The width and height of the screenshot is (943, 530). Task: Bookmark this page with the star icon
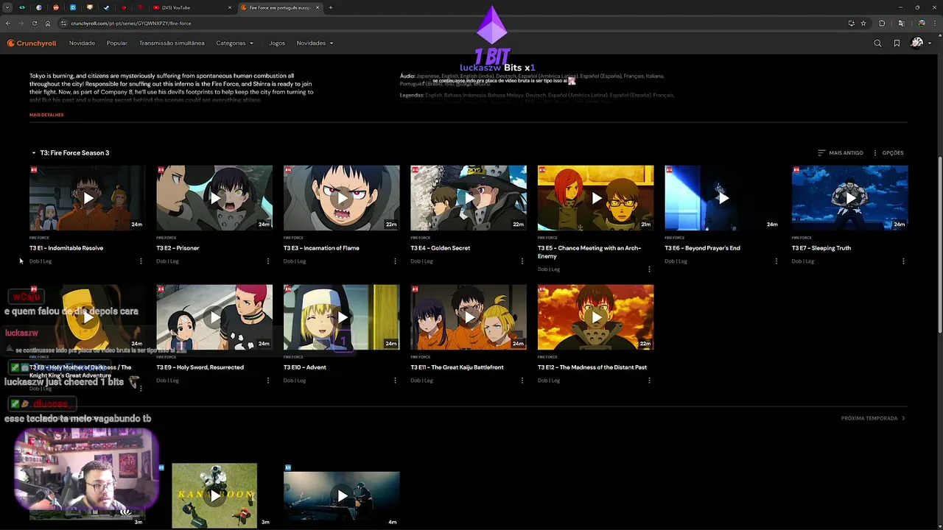[x=863, y=23]
